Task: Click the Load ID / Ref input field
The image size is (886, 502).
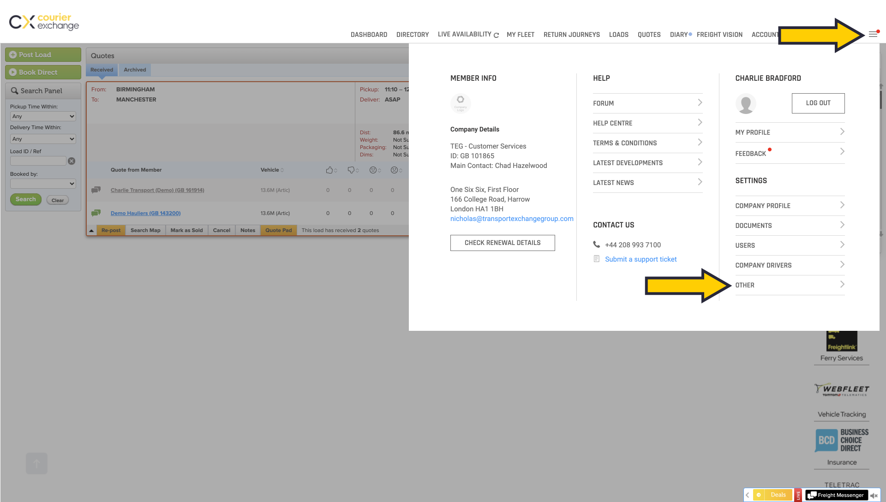Action: coord(38,161)
